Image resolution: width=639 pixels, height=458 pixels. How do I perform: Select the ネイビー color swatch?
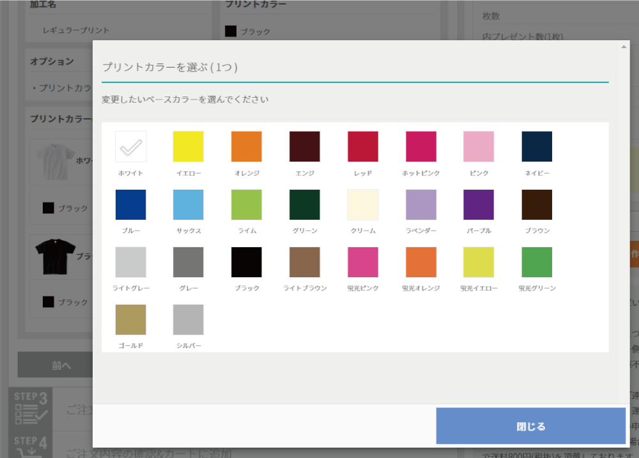(x=536, y=145)
